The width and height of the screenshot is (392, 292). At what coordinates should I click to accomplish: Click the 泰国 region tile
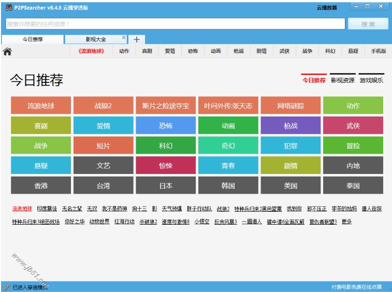click(353, 185)
